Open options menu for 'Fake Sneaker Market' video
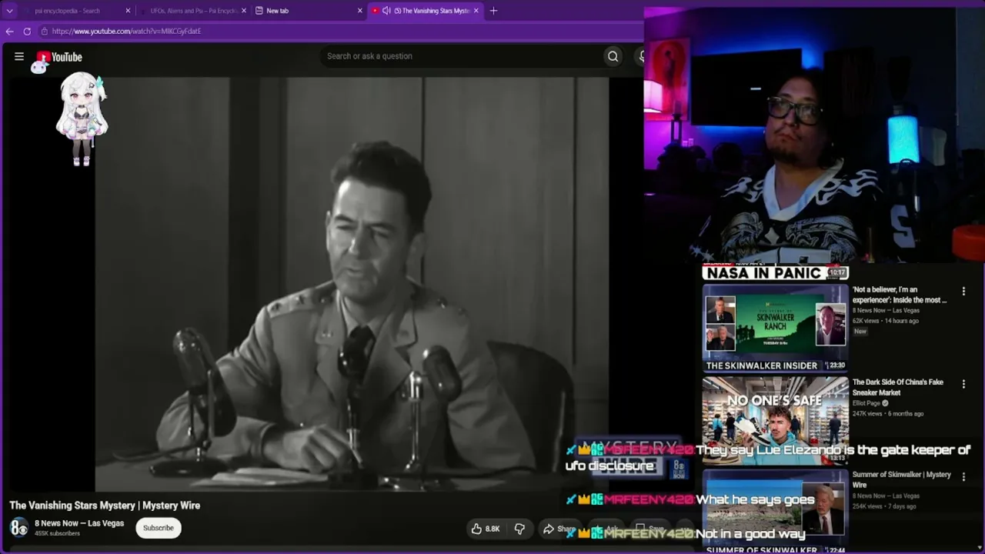Screen dimensions: 985x554 click(x=963, y=384)
